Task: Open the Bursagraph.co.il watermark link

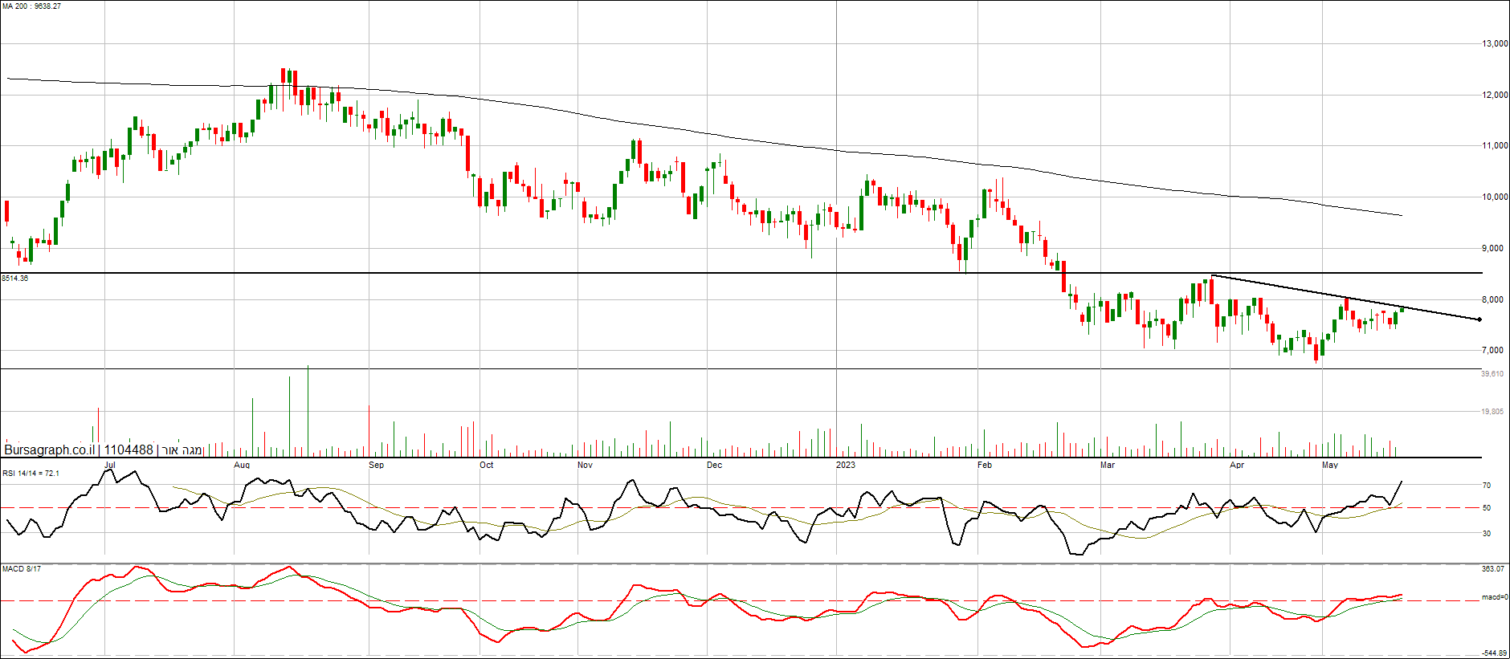Action: (49, 450)
